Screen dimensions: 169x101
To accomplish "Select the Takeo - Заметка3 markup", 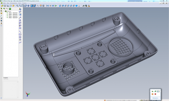I will coord(13,16).
